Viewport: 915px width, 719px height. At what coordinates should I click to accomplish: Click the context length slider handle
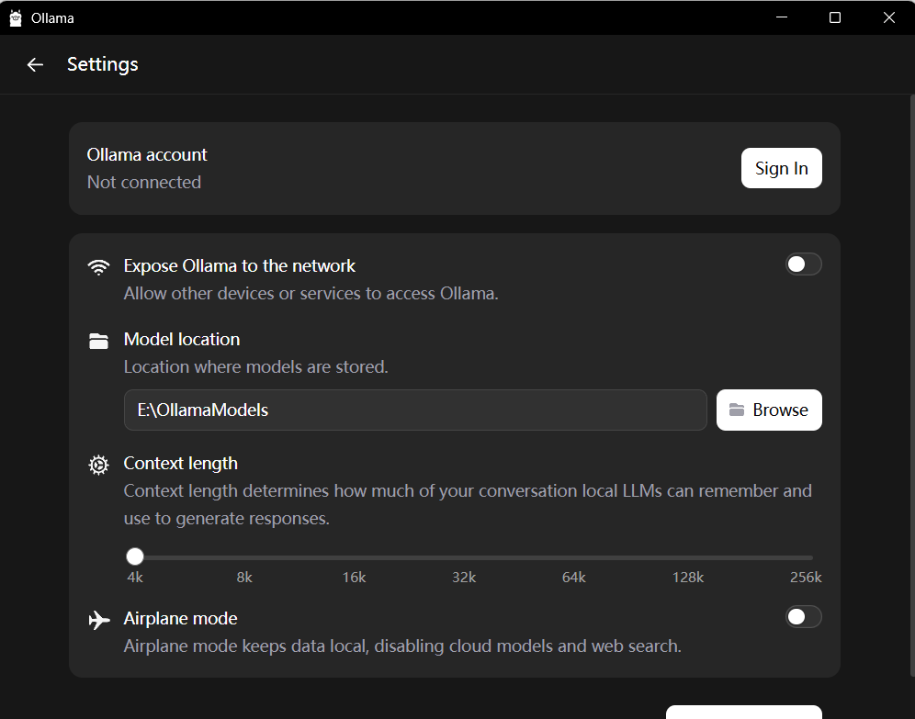[x=135, y=556]
